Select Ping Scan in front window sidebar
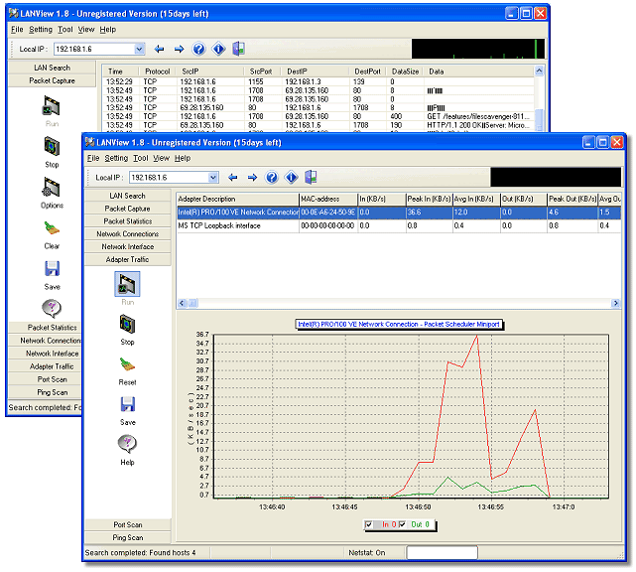This screenshot has width=636, height=572. [x=127, y=537]
